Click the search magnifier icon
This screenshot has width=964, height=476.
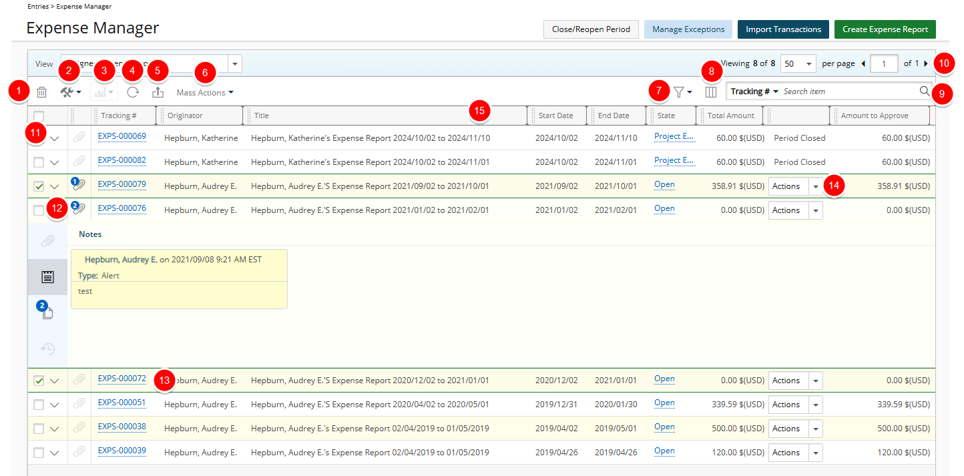pyautogui.click(x=925, y=91)
